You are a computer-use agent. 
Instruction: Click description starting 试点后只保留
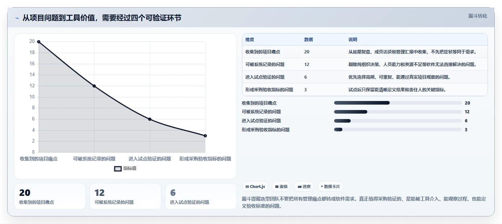coord(397,90)
